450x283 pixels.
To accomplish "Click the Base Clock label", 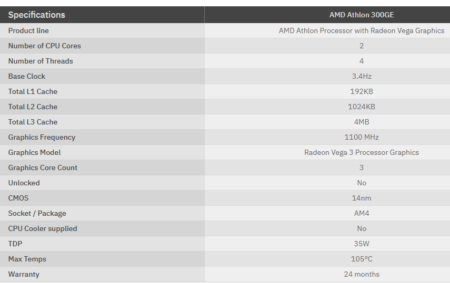I will pos(27,76).
